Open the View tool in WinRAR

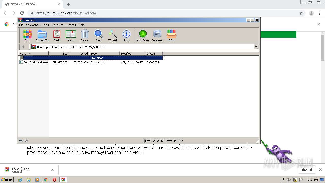[x=71, y=36]
